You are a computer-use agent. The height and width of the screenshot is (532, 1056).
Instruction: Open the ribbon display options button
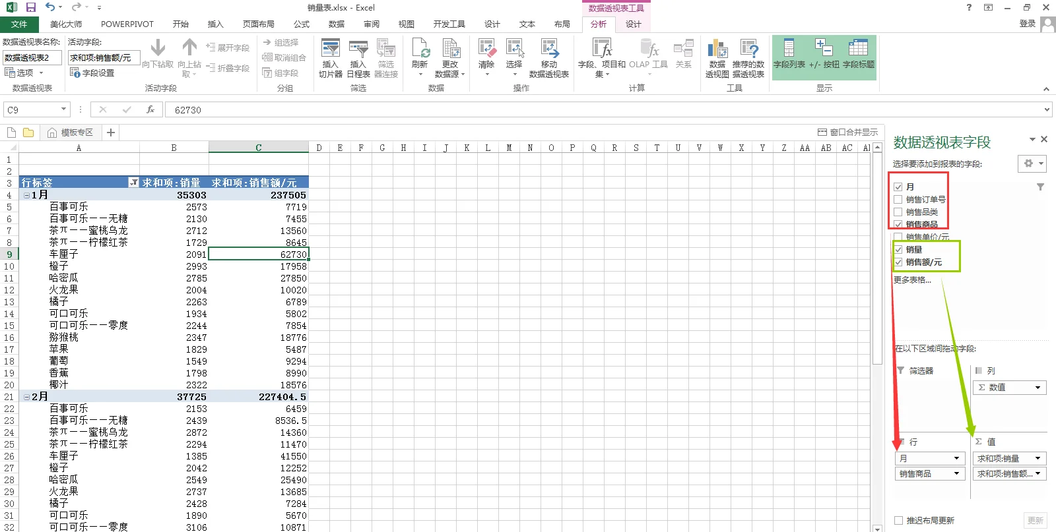[x=988, y=7]
